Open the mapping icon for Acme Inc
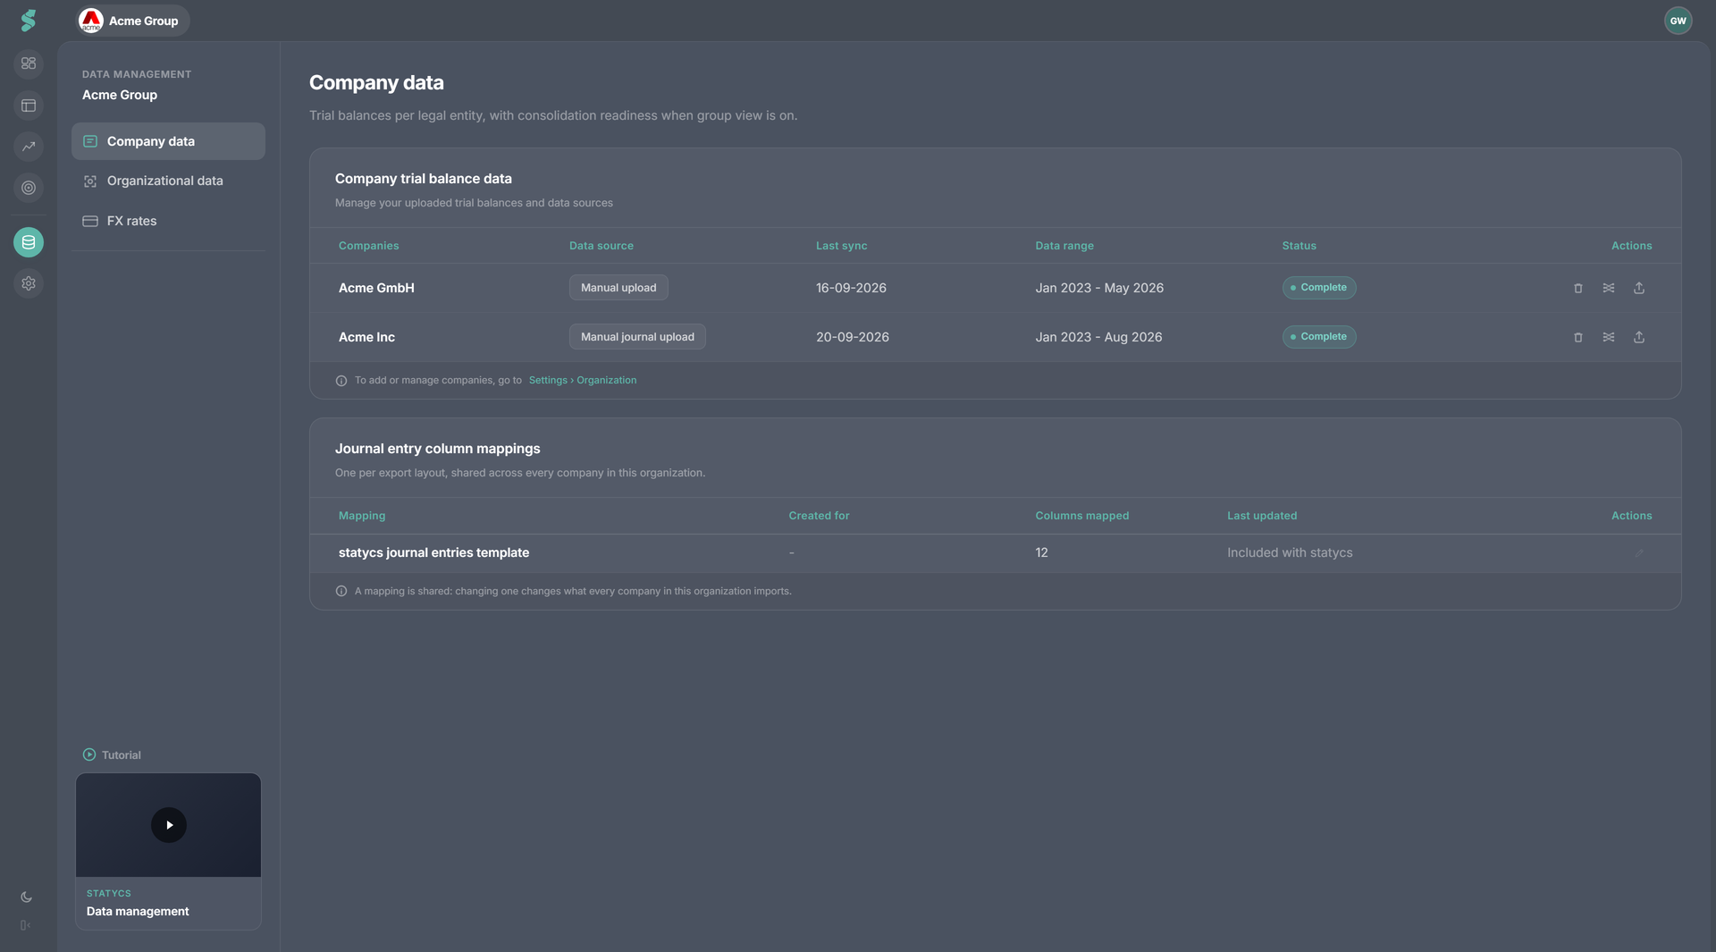This screenshot has width=1716, height=952. [x=1609, y=337]
